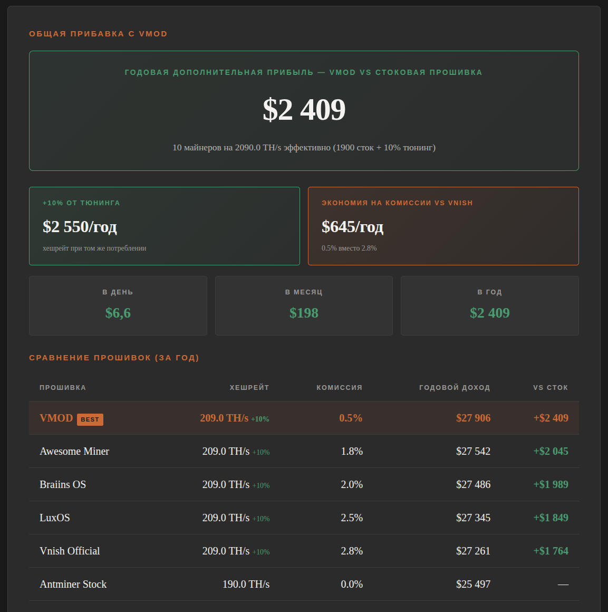This screenshot has width=608, height=612.
Task: Click the '+10% от тюнинга' card label
Action: [81, 203]
